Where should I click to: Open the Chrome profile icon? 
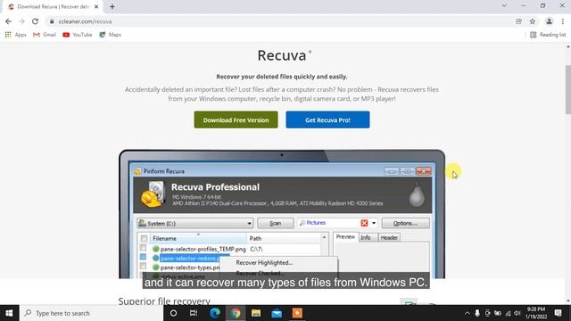coord(549,21)
